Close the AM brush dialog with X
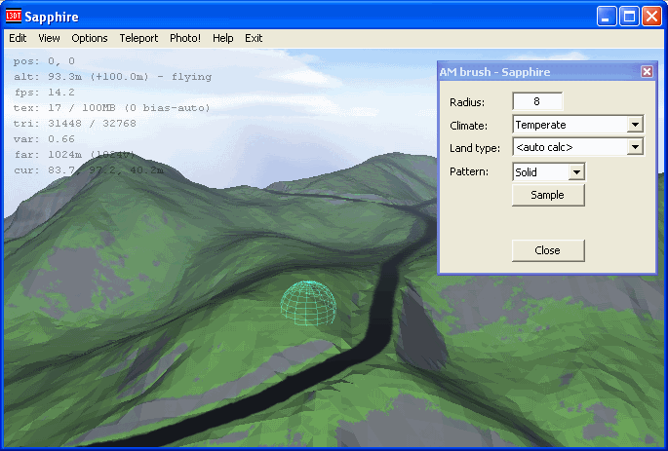The image size is (668, 451). click(x=647, y=72)
